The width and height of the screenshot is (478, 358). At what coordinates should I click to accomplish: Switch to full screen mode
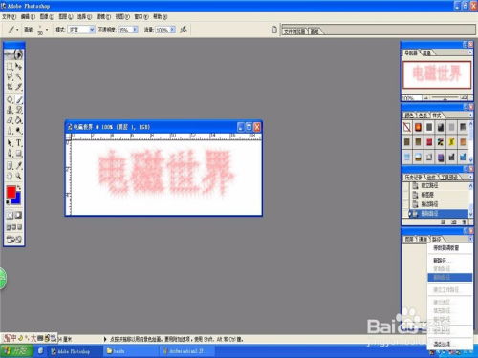(x=20, y=227)
